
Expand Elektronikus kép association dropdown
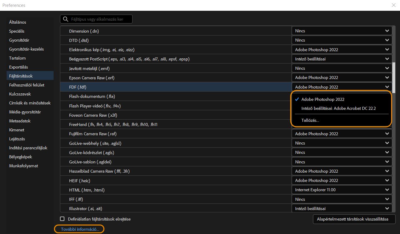(342, 50)
